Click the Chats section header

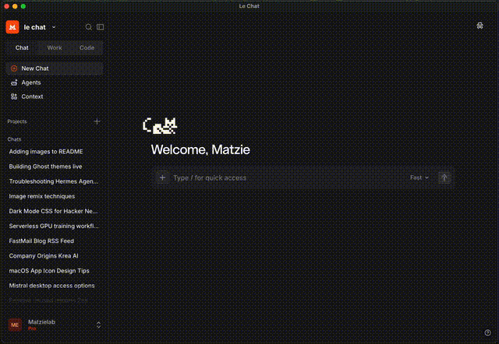(14, 139)
